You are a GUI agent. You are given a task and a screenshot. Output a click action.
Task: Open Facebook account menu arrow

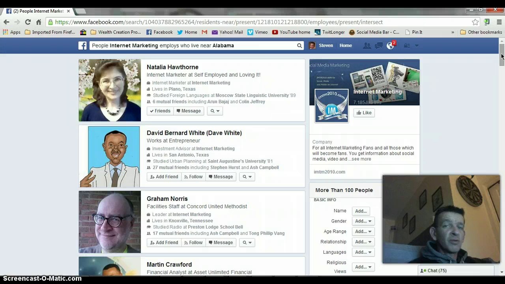[x=417, y=46]
